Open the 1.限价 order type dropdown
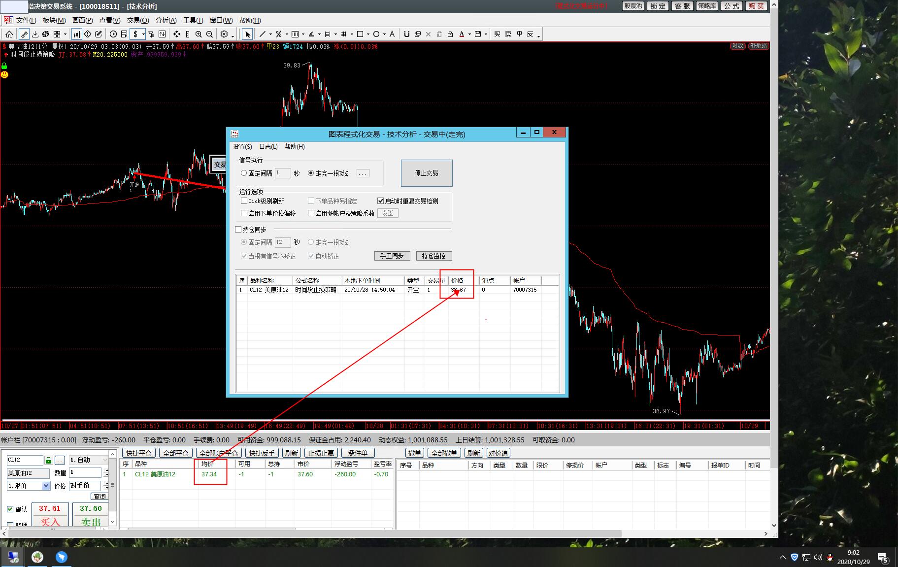 pos(46,486)
